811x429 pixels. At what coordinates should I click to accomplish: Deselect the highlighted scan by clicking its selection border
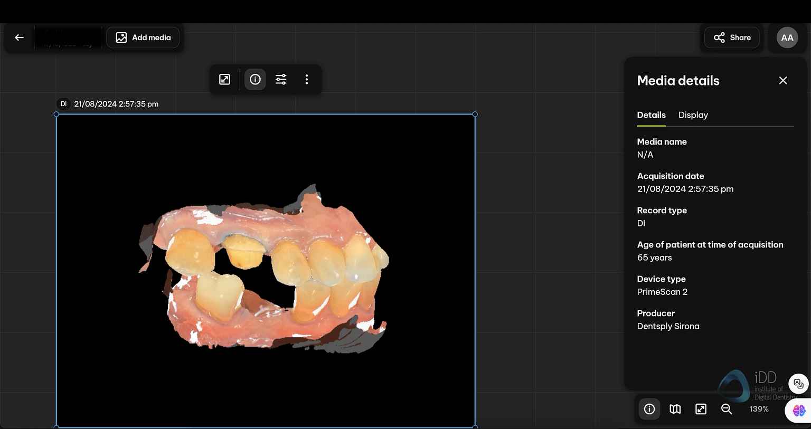coord(475,114)
